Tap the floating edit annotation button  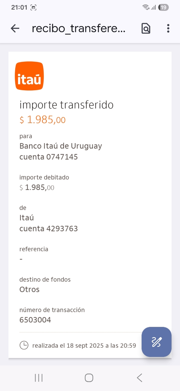coord(157,342)
